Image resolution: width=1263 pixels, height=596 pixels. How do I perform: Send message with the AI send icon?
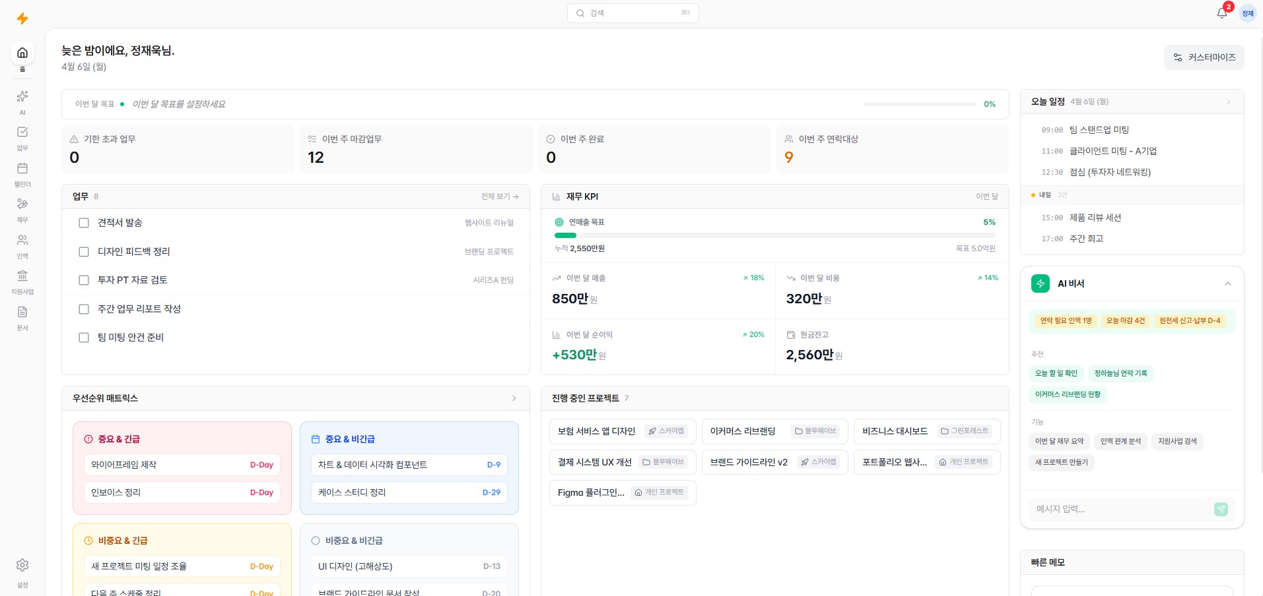pyautogui.click(x=1221, y=509)
